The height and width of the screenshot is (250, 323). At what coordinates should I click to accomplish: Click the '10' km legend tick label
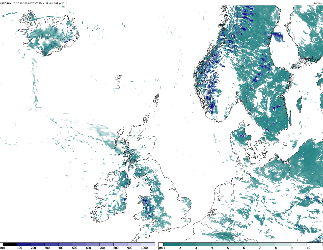pyautogui.click(x=308, y=248)
